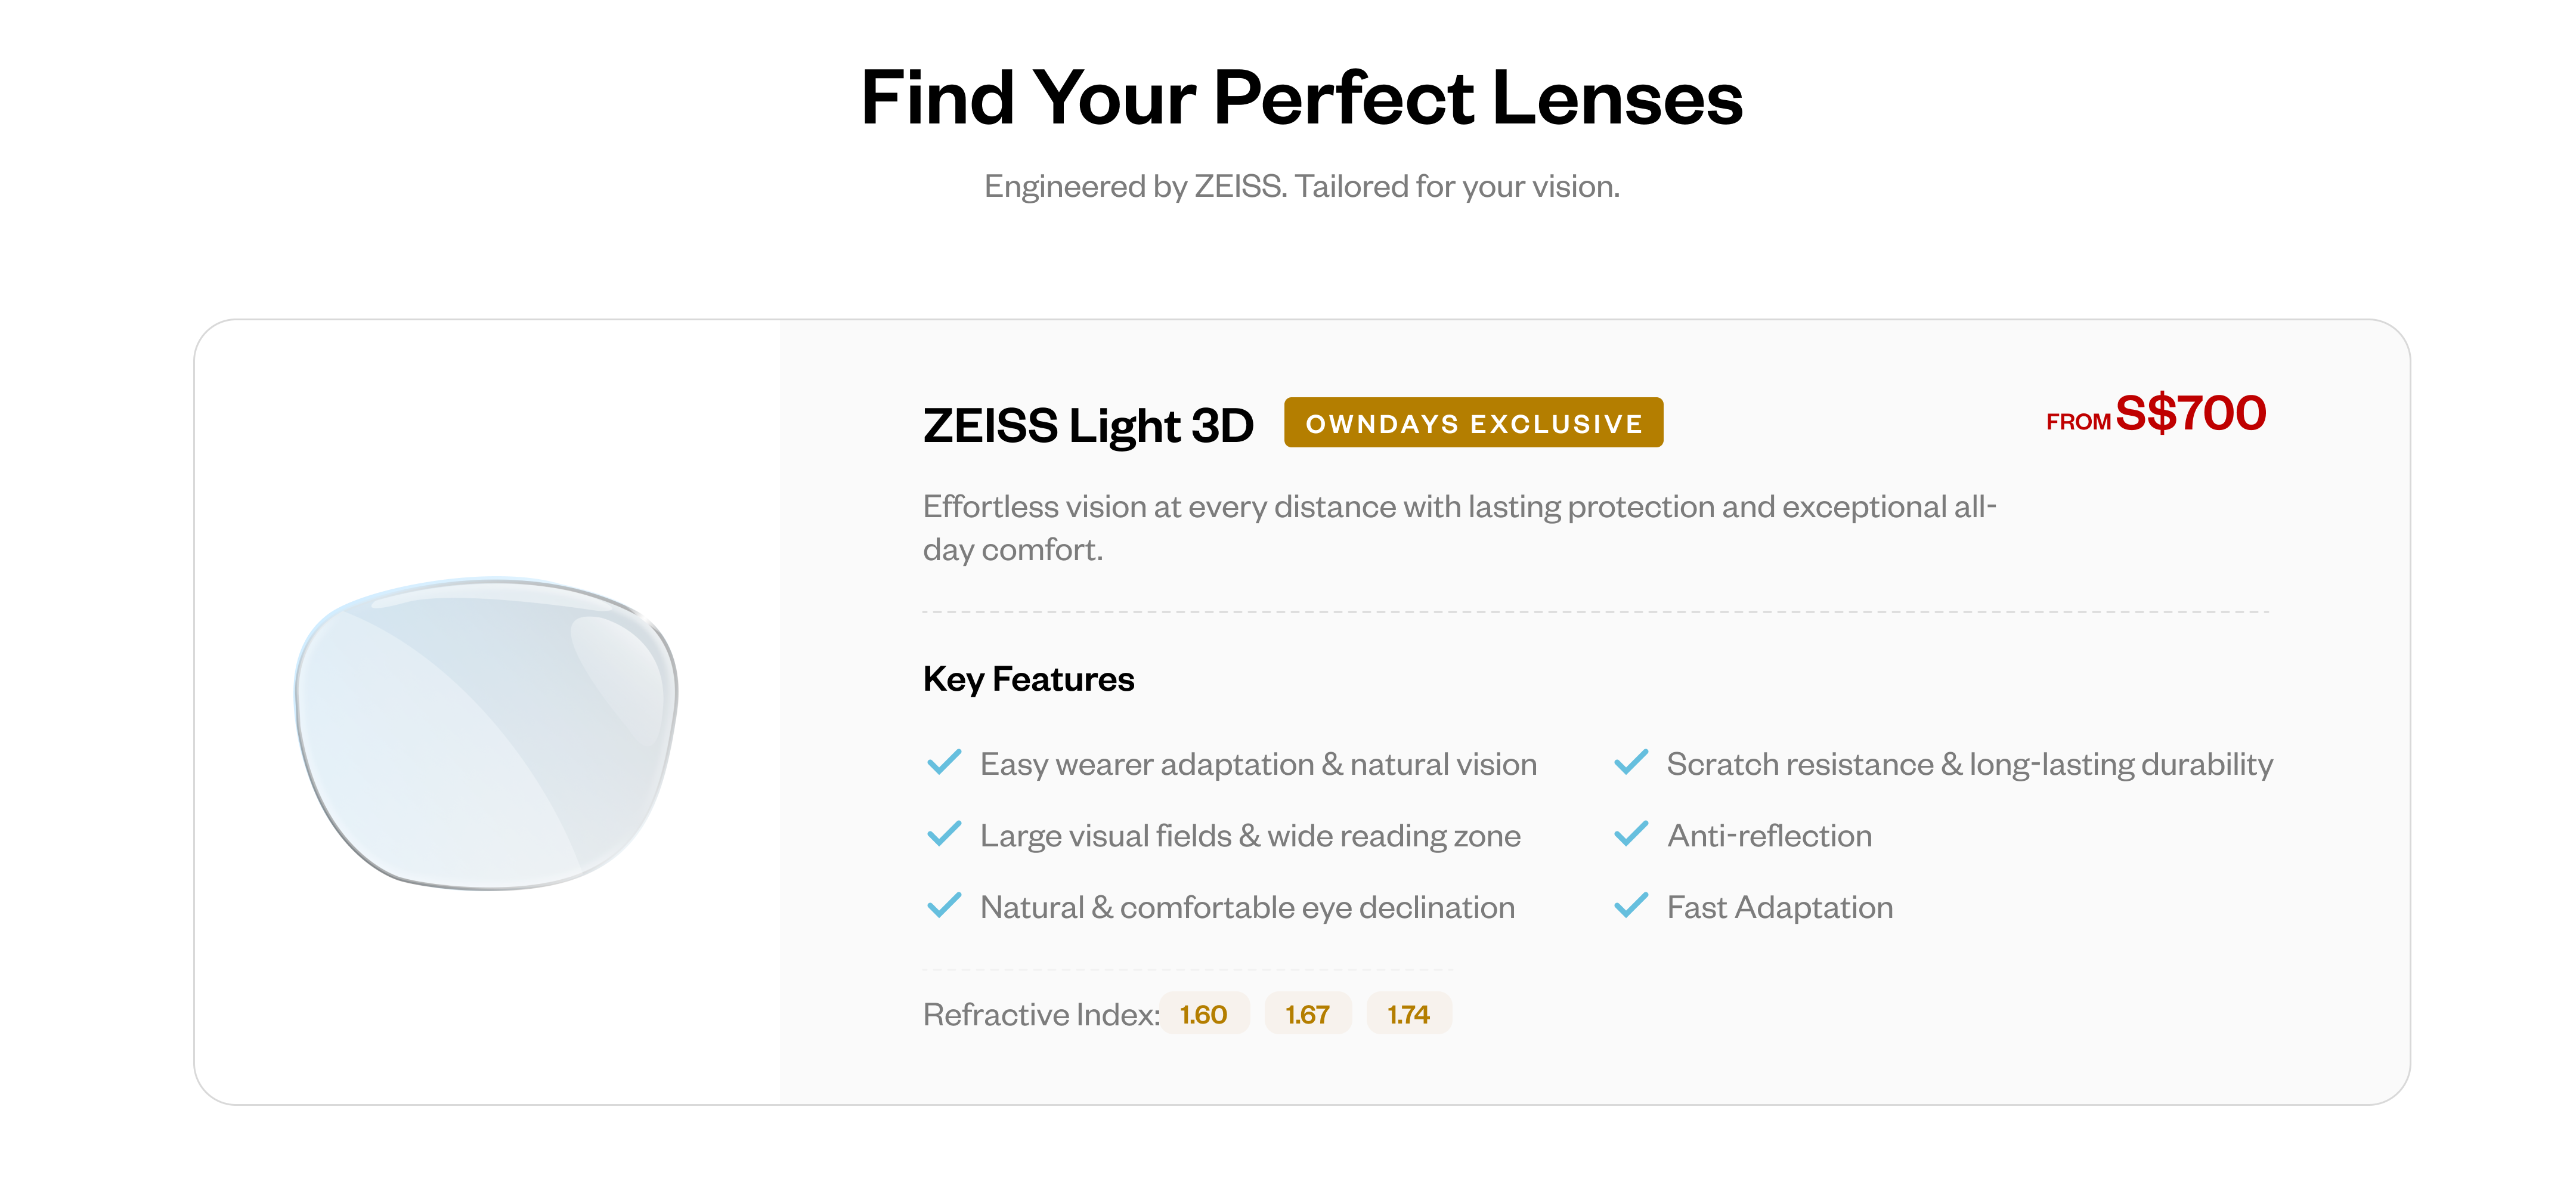This screenshot has height=1181, width=2576.
Task: Click Engineered by ZEISS subtitle text
Action: pyautogui.click(x=1301, y=186)
